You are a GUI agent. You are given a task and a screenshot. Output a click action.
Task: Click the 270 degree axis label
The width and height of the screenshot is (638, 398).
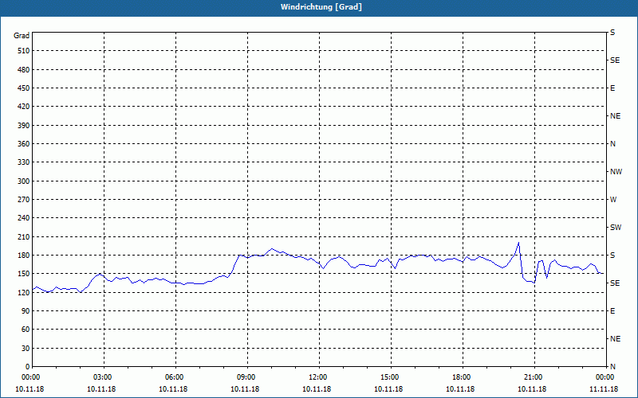(24, 200)
